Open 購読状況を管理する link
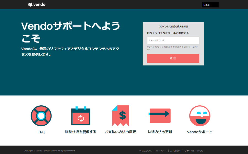This screenshot has height=154, width=248. click(x=81, y=132)
